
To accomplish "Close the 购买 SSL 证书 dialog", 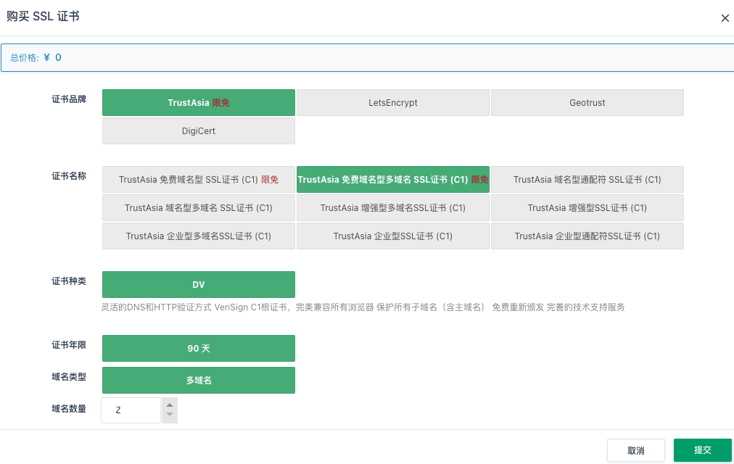I will click(x=725, y=18).
